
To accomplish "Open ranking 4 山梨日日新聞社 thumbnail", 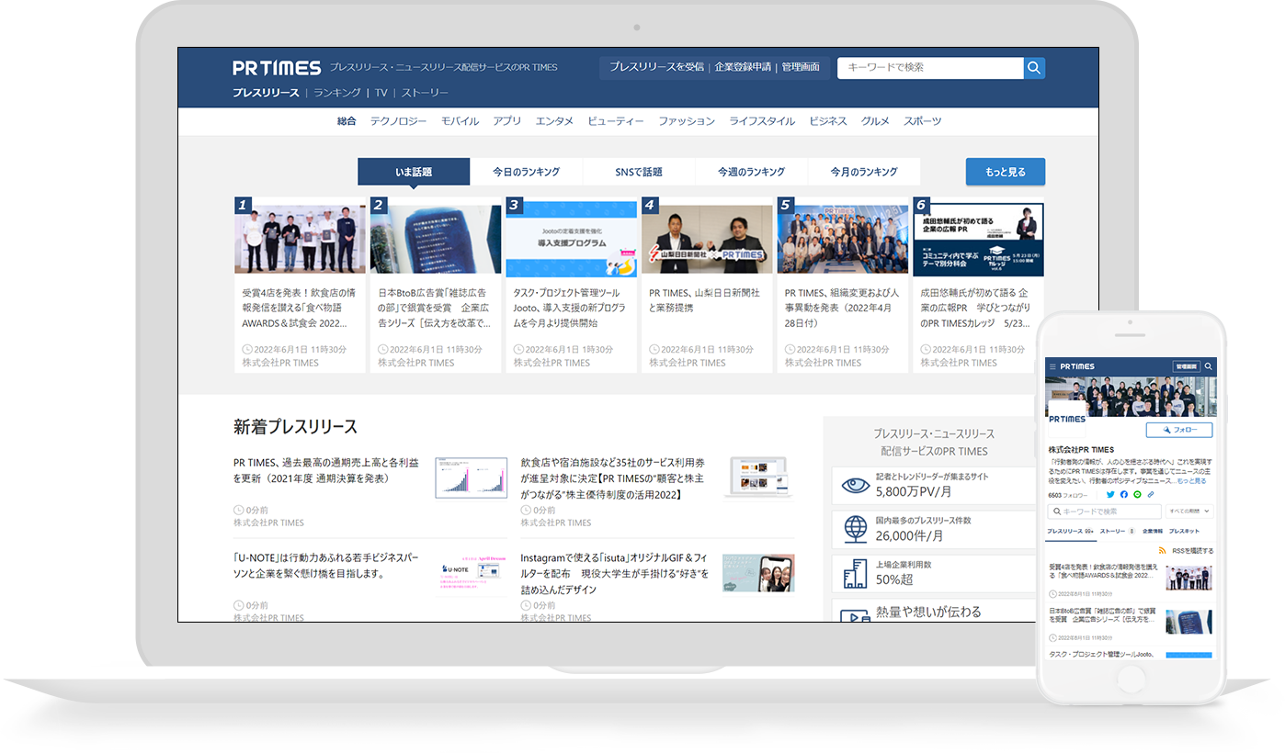I will click(707, 239).
